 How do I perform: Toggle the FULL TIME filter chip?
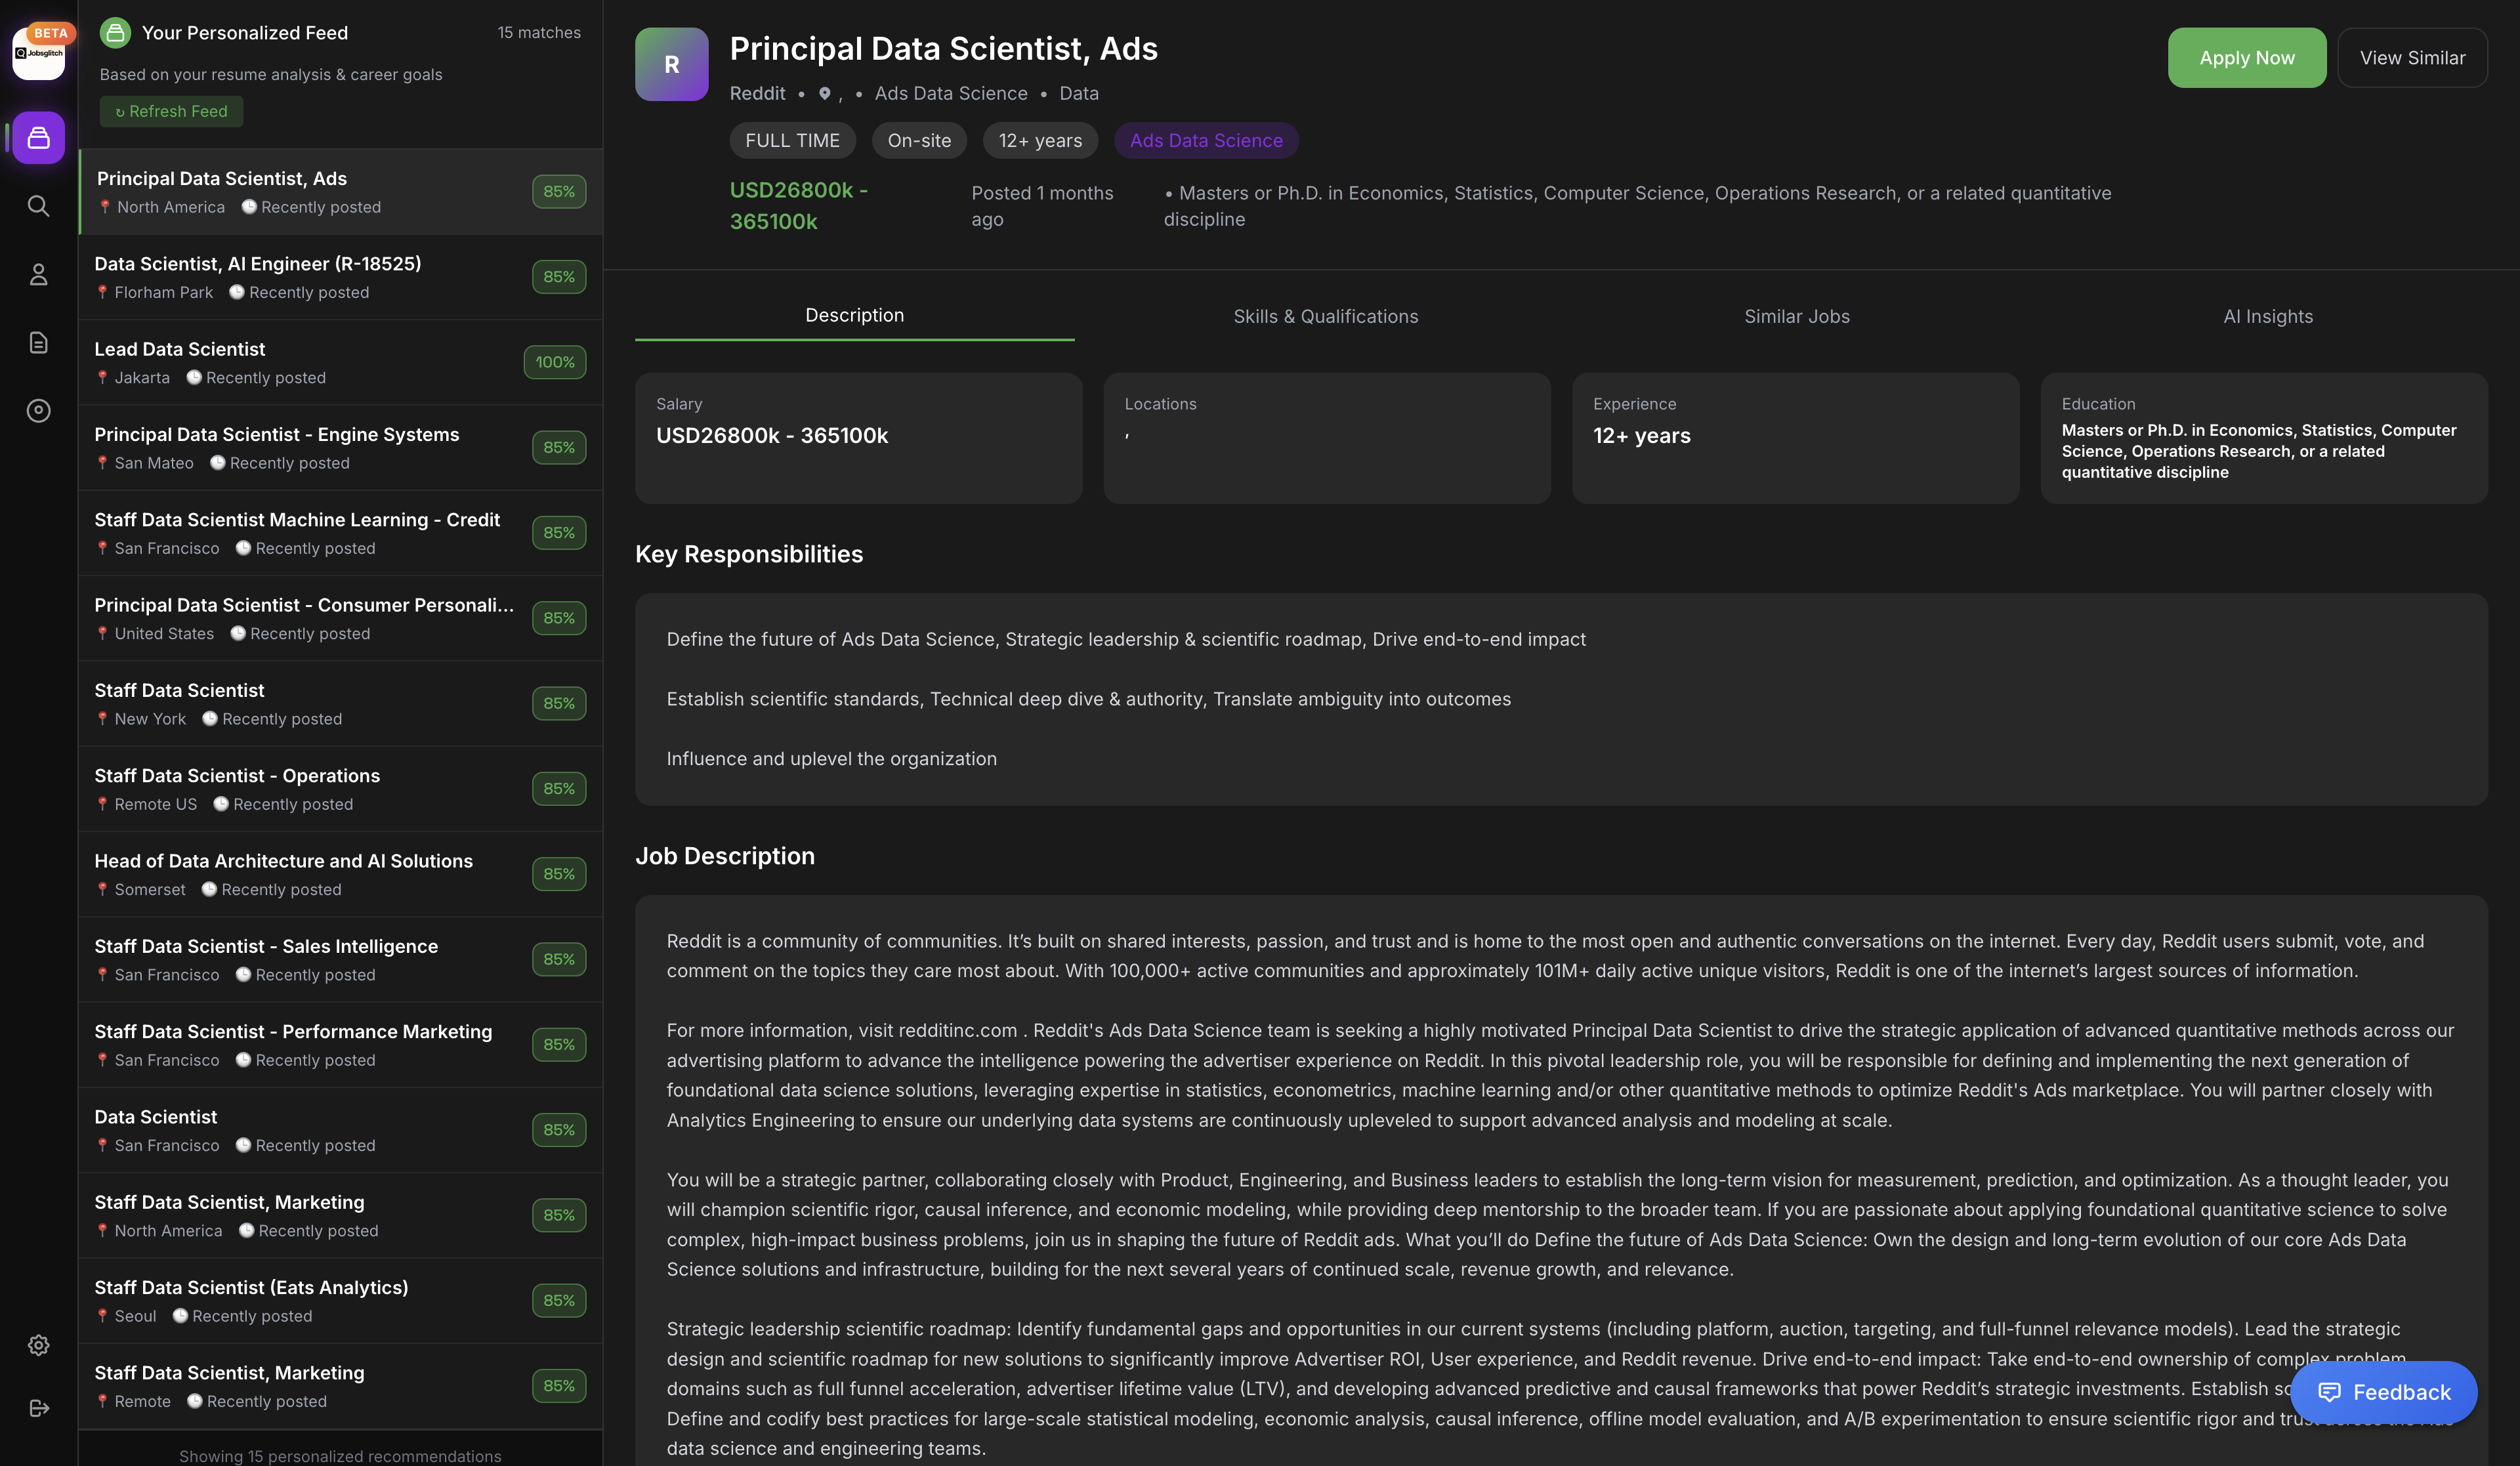click(x=792, y=140)
